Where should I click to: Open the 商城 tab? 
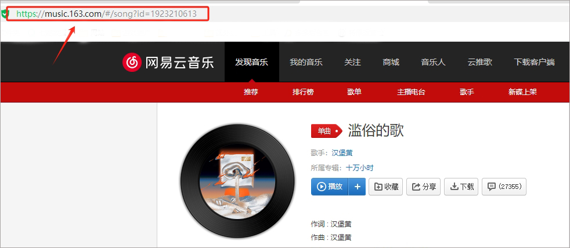click(x=391, y=62)
